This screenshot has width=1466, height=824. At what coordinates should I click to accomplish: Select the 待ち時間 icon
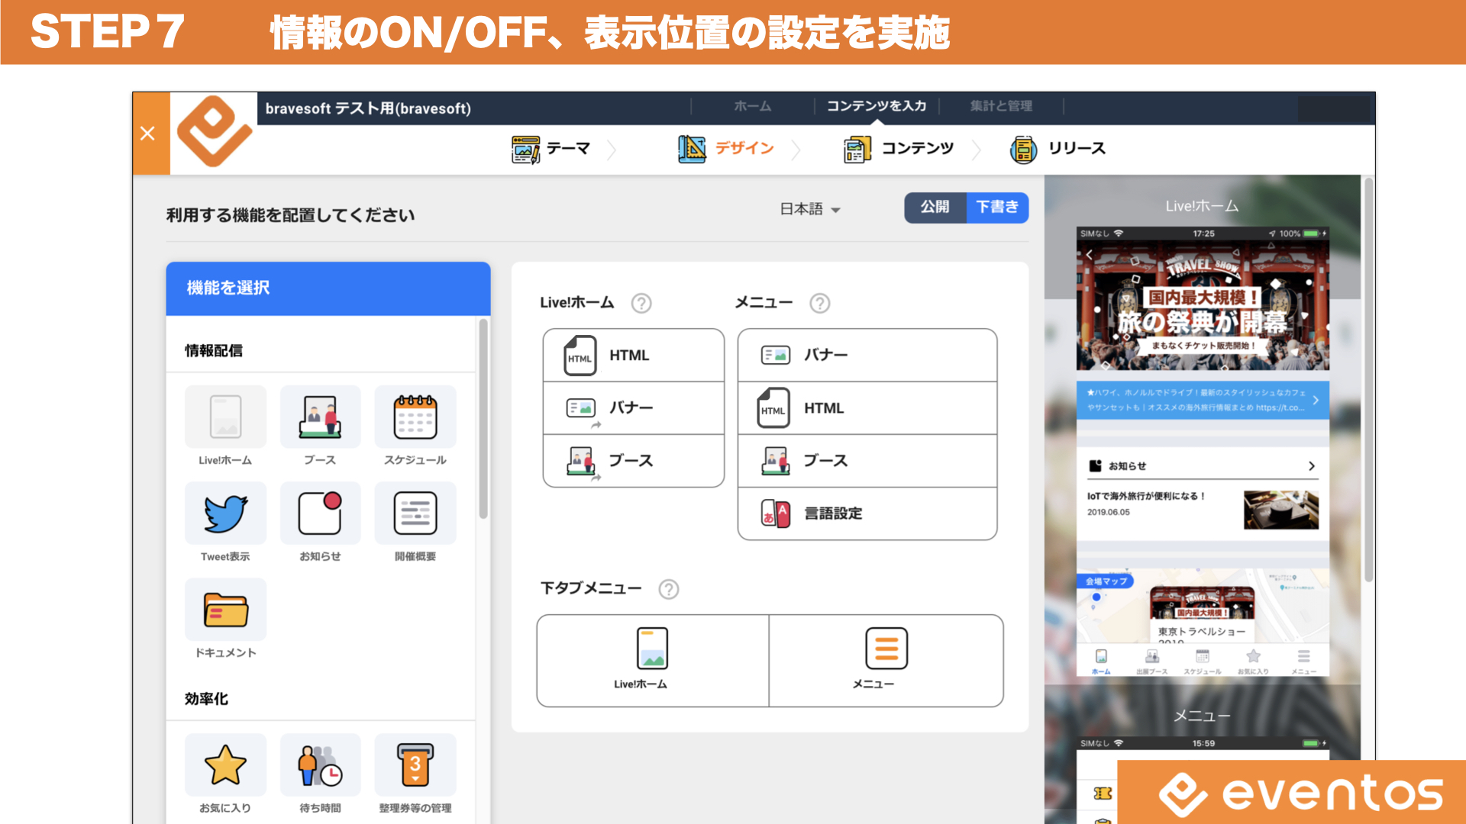[x=320, y=764]
